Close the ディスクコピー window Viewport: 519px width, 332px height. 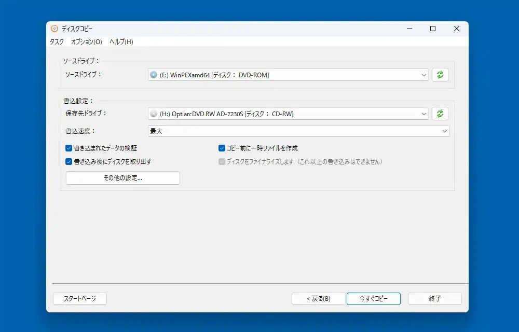[x=457, y=29]
